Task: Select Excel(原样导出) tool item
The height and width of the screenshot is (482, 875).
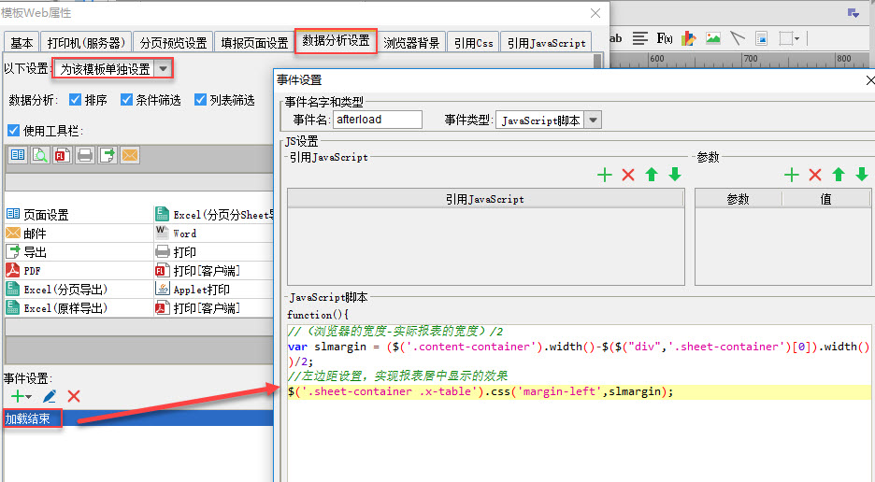Action: tap(79, 308)
